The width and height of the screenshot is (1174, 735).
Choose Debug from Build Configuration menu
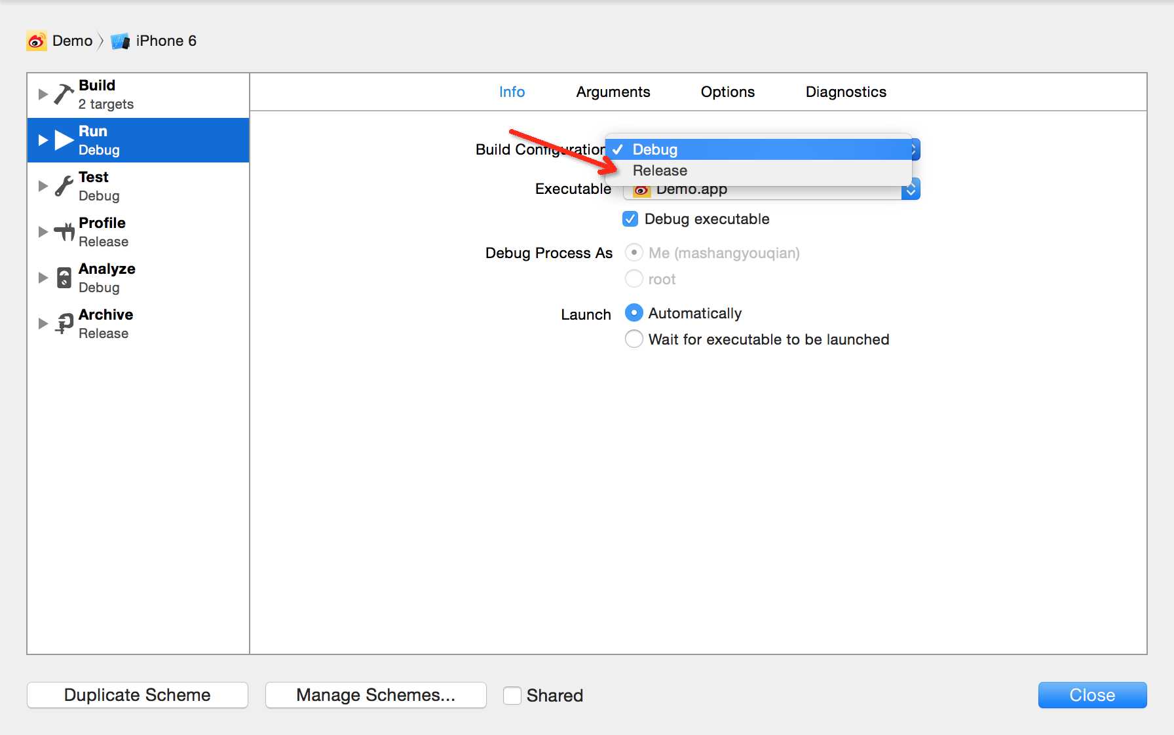[x=759, y=149]
